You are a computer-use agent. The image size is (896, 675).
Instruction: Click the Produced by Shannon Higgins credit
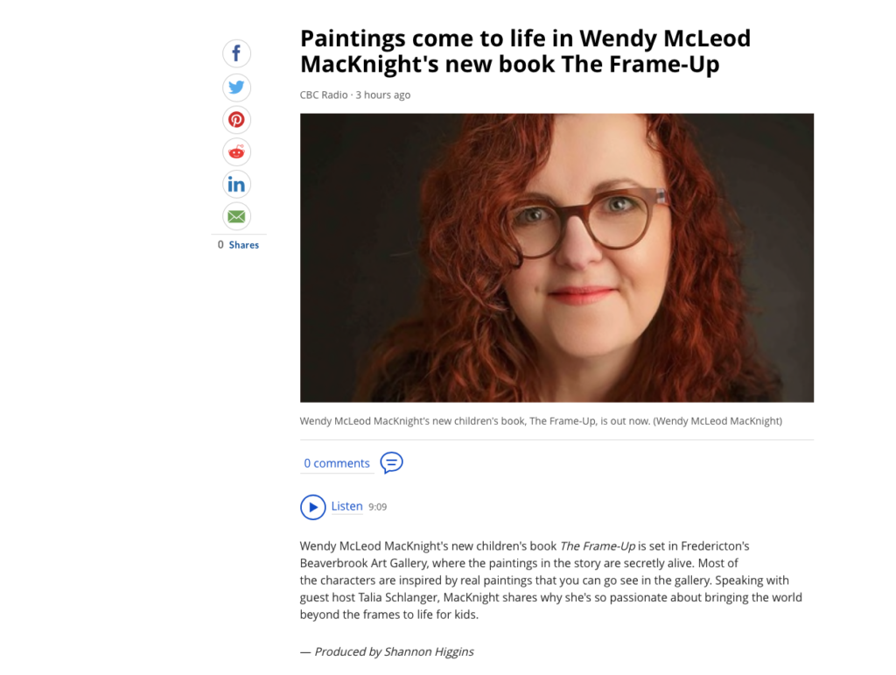tap(387, 651)
